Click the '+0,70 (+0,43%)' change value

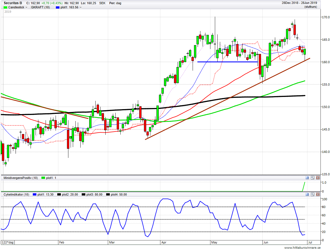pyautogui.click(x=52, y=3)
